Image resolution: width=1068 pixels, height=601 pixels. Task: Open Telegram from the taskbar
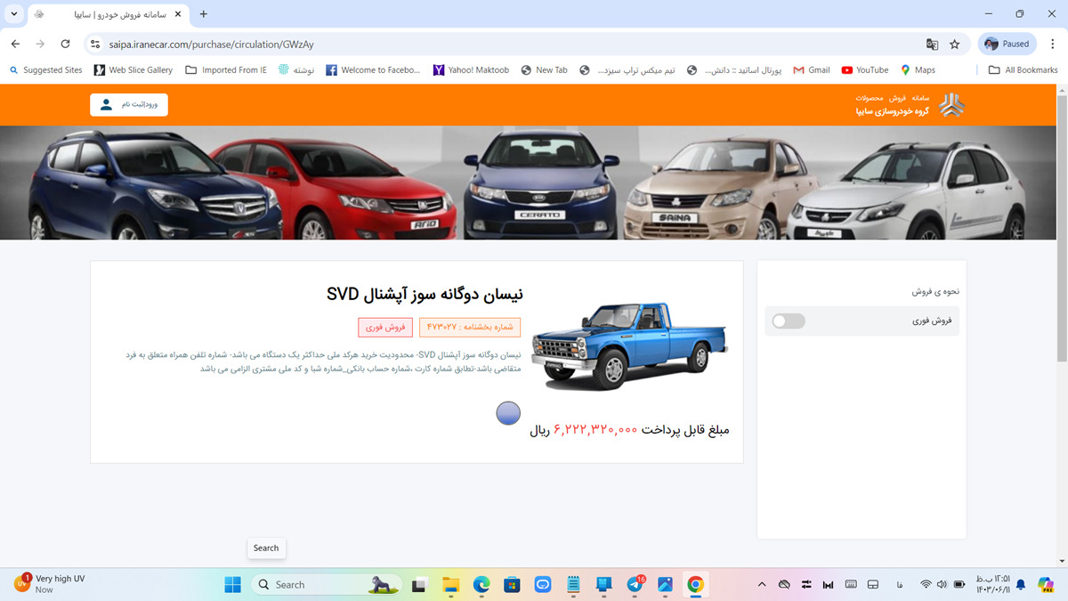pos(635,584)
